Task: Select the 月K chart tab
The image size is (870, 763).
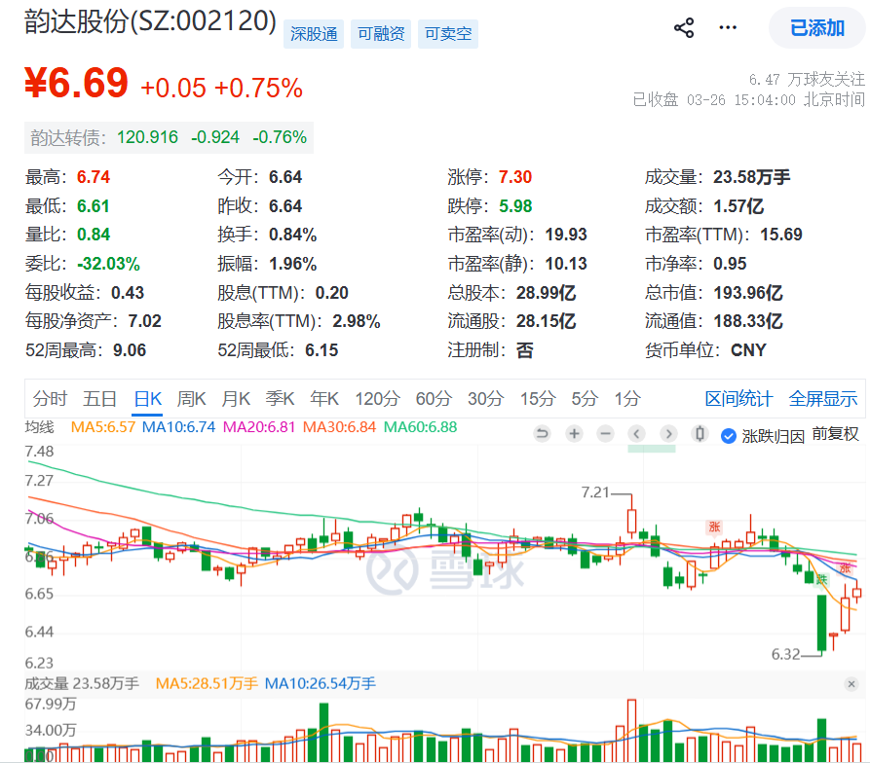Action: (236, 398)
